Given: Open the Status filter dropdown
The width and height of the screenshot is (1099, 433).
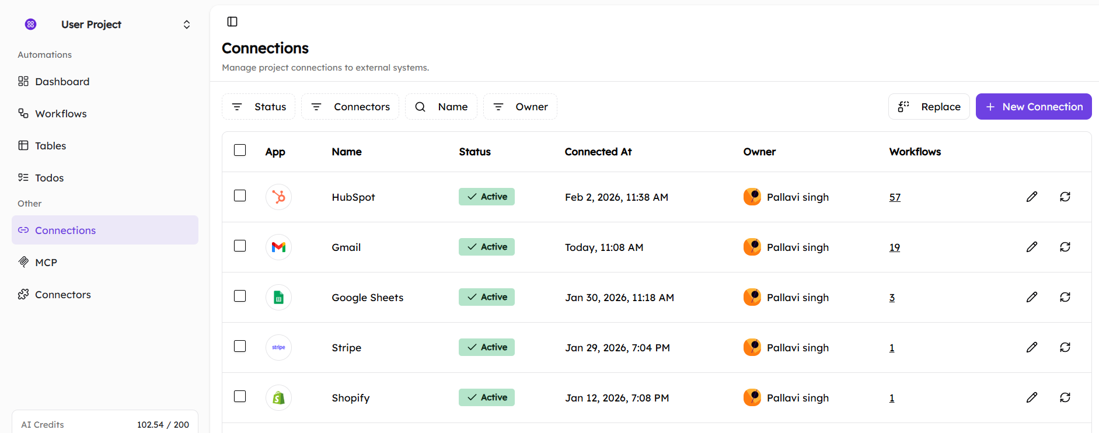Looking at the screenshot, I should pos(259,107).
